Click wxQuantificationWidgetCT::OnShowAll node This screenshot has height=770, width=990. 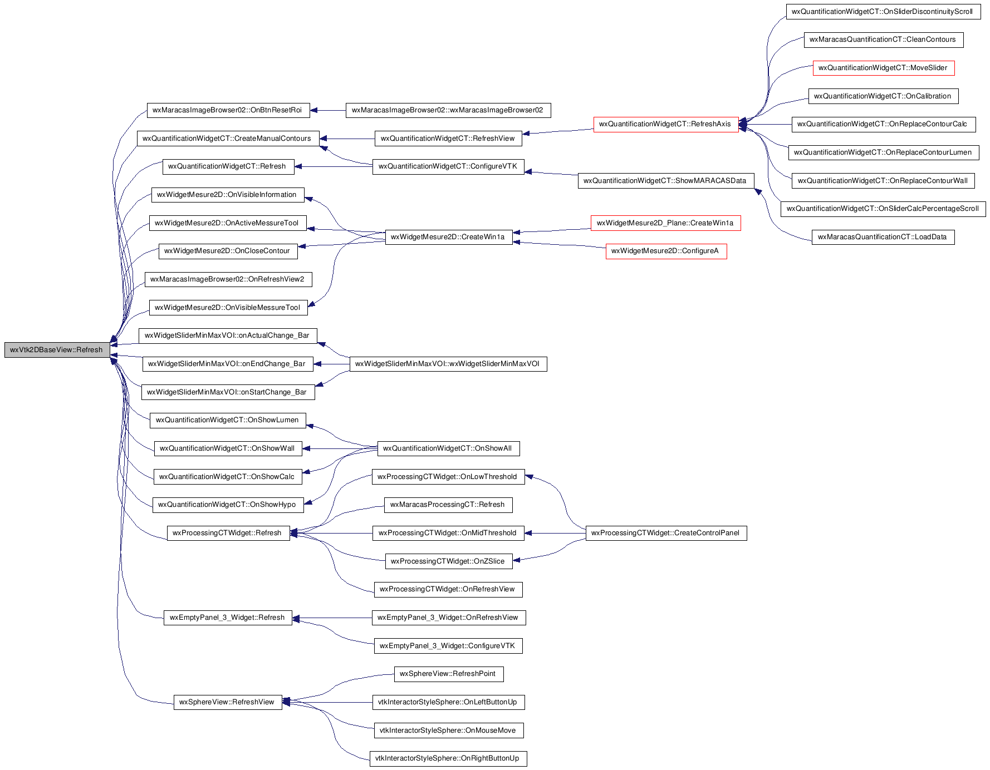click(x=448, y=448)
